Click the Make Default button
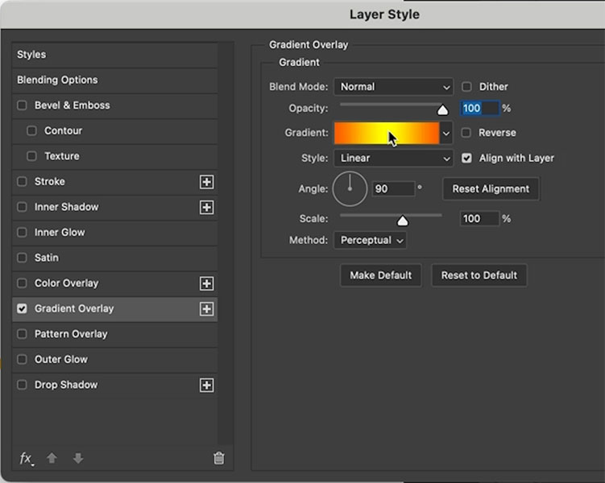The height and width of the screenshot is (483, 605). tap(380, 275)
